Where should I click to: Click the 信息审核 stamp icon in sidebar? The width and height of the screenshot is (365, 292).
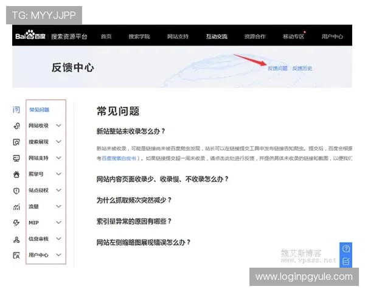(16, 239)
